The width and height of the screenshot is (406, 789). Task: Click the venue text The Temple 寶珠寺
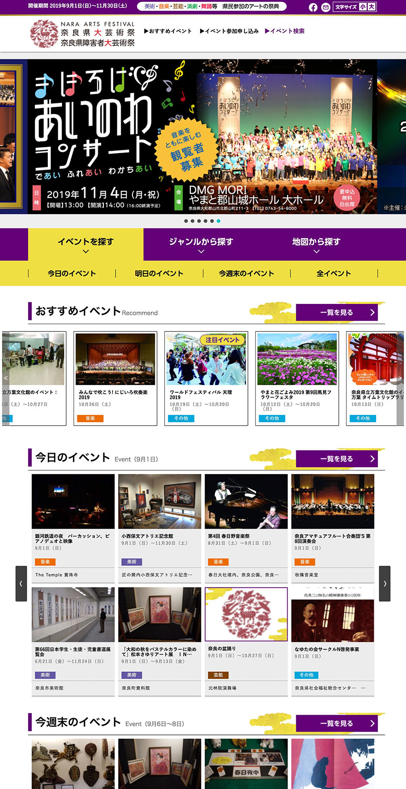pyautogui.click(x=57, y=575)
